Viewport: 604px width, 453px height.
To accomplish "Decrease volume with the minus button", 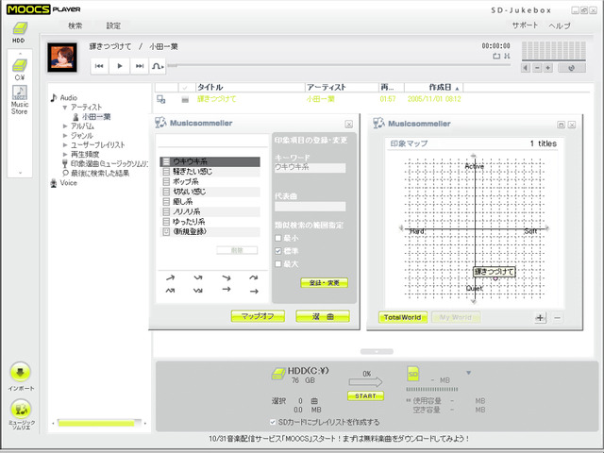I will click(x=537, y=68).
